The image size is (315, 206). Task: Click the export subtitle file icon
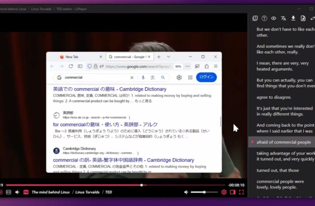click(303, 18)
